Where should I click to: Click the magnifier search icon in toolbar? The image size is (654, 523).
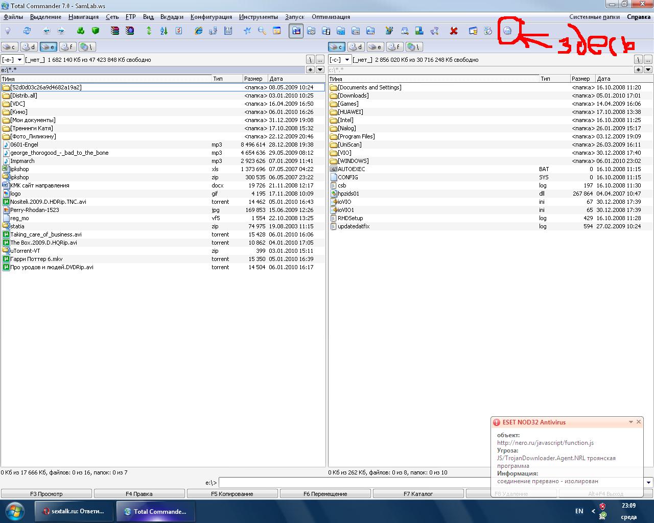point(262,31)
